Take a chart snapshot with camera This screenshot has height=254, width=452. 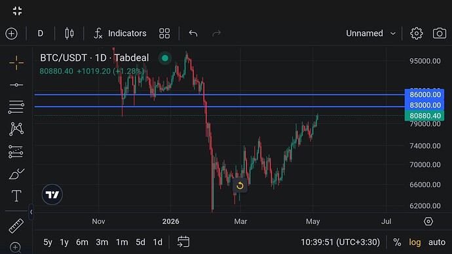point(440,33)
